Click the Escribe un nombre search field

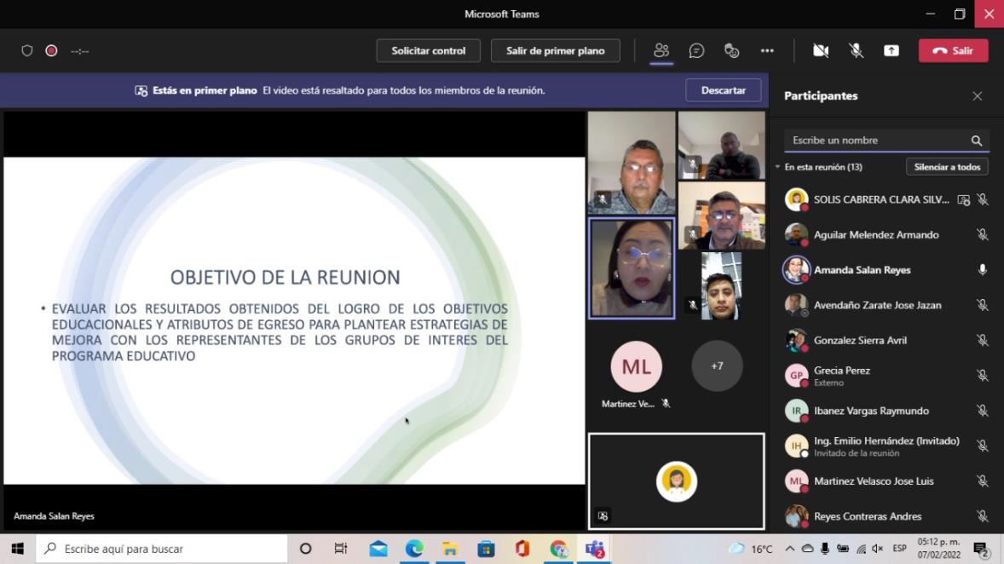[x=878, y=141]
